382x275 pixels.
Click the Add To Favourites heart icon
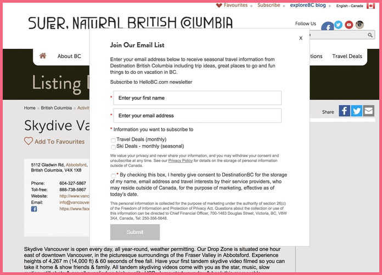click(x=28, y=141)
